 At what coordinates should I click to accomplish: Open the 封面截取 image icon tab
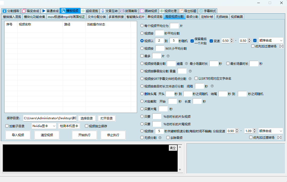point(122,11)
